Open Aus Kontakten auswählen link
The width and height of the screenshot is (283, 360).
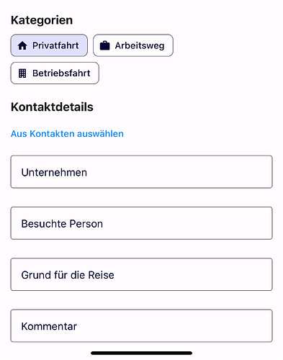[x=67, y=134]
